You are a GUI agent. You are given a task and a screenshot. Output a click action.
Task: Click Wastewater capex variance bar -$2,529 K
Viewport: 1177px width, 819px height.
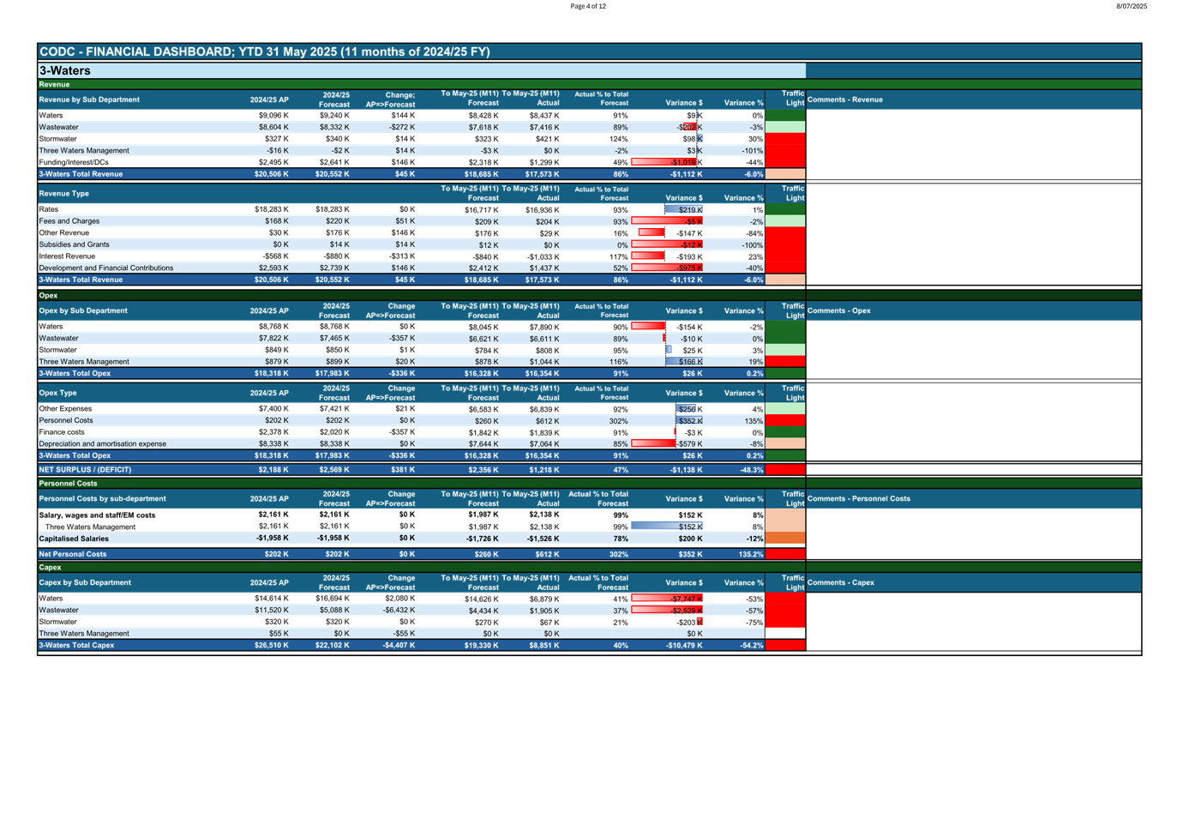(x=668, y=611)
